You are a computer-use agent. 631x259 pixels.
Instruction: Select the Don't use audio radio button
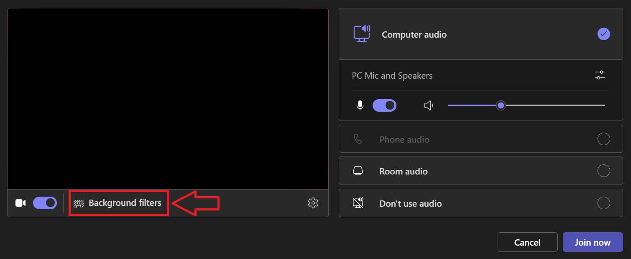pos(603,203)
